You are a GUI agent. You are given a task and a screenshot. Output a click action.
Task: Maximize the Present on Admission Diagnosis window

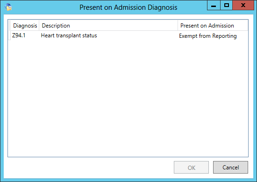tap(226, 6)
